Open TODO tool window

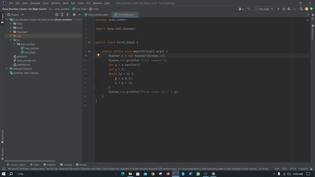click(x=35, y=165)
